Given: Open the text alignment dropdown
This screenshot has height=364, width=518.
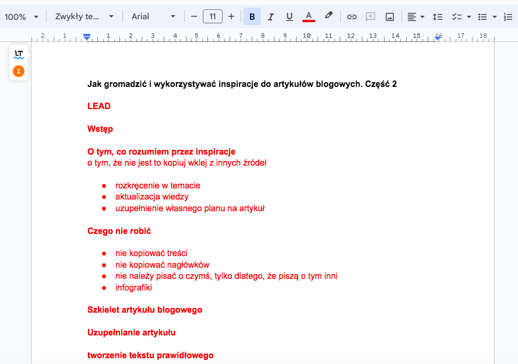Looking at the screenshot, I should (415, 16).
